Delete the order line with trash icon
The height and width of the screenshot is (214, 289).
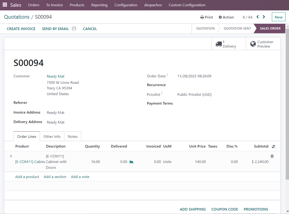[272, 156]
